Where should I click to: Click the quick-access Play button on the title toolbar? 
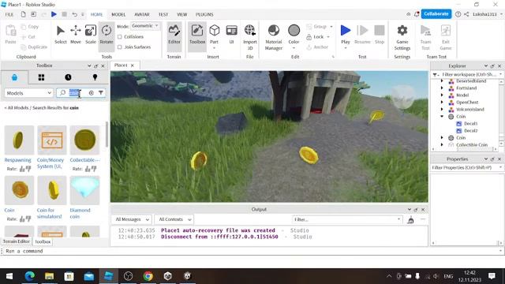[54, 14]
